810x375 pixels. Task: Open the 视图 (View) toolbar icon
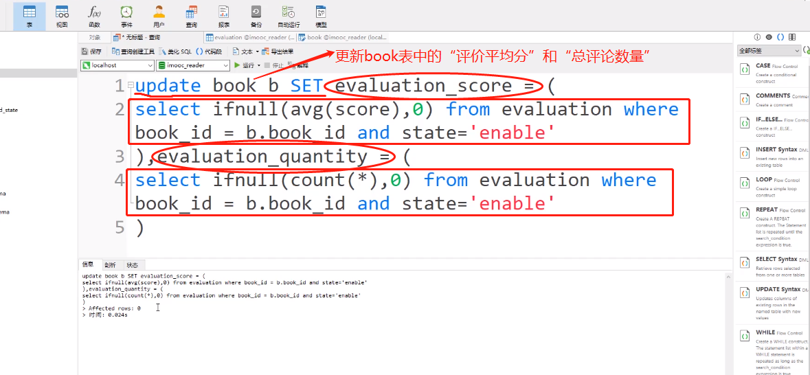[62, 16]
